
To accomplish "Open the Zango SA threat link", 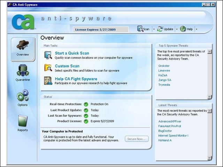I will coord(165,80).
